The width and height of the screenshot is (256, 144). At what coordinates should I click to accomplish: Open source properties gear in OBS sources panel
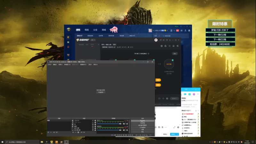[x=78, y=132]
